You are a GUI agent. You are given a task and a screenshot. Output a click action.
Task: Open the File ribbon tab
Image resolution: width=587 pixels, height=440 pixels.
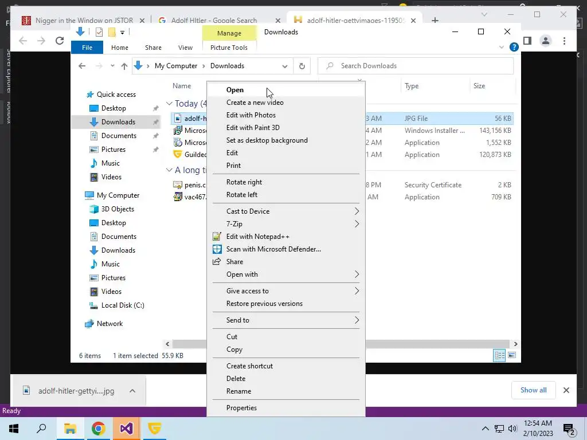tap(87, 48)
